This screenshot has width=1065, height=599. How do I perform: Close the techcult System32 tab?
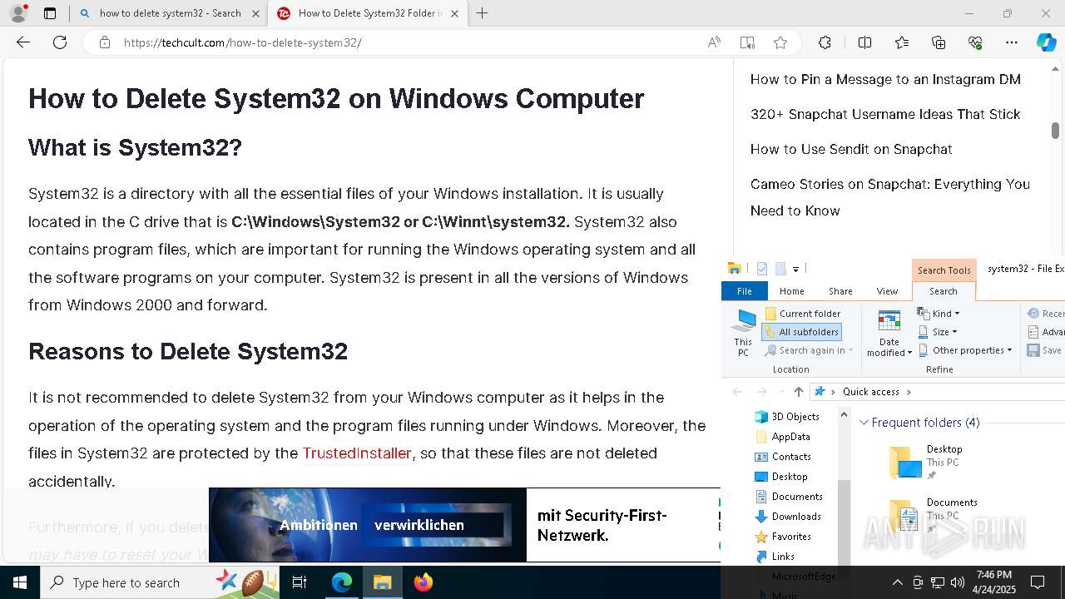(x=454, y=13)
